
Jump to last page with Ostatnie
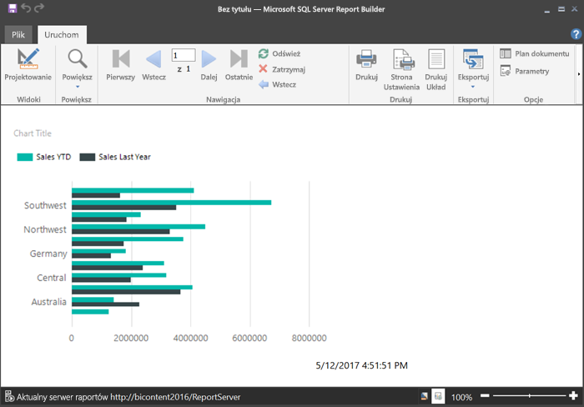click(239, 64)
